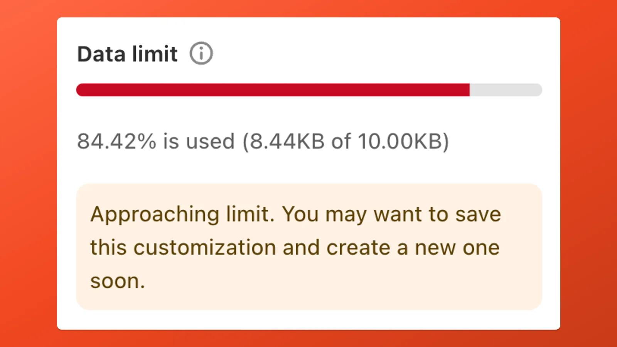Click the gray unfilled end of the bar

(505, 90)
